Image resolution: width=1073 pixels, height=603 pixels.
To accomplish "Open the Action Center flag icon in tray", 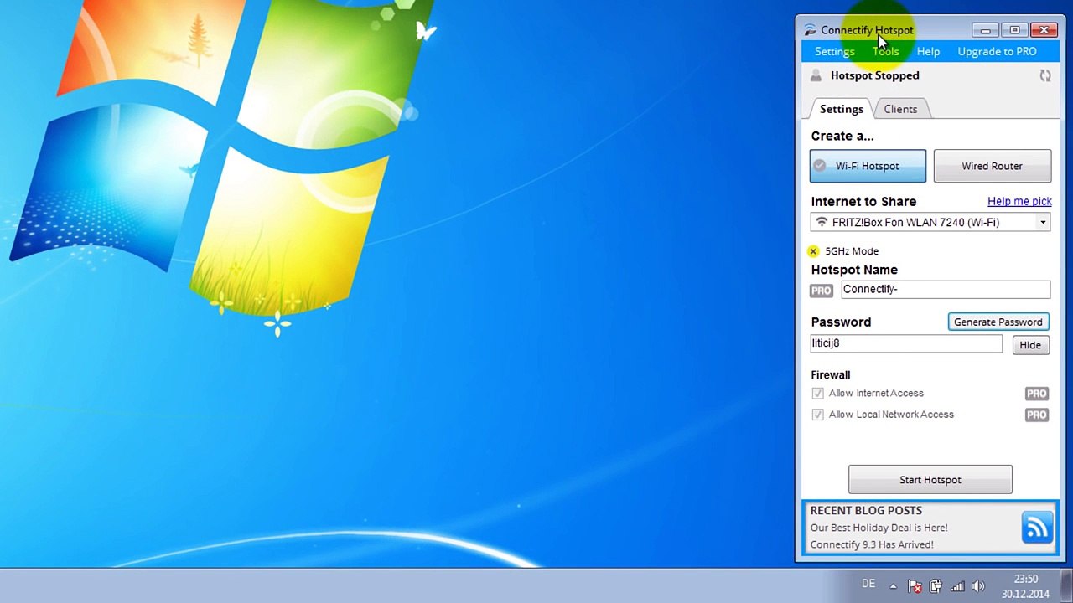I will [915, 586].
